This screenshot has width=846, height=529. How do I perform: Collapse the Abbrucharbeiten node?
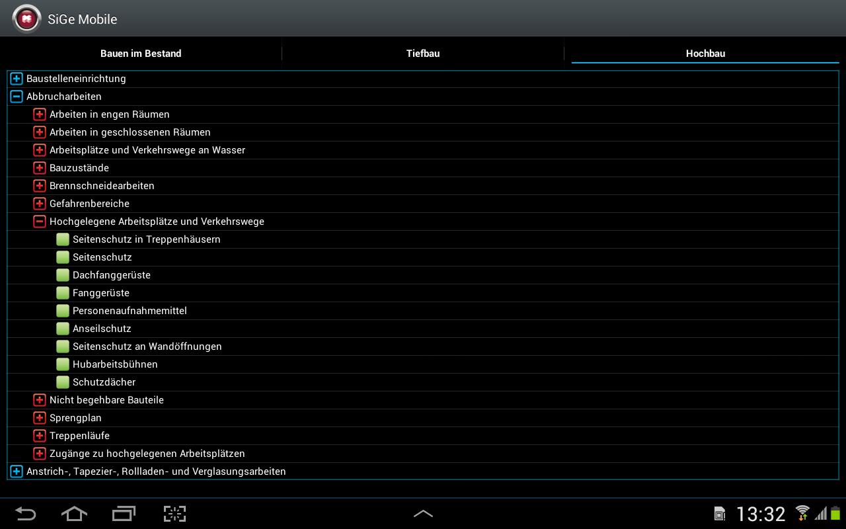click(x=17, y=97)
